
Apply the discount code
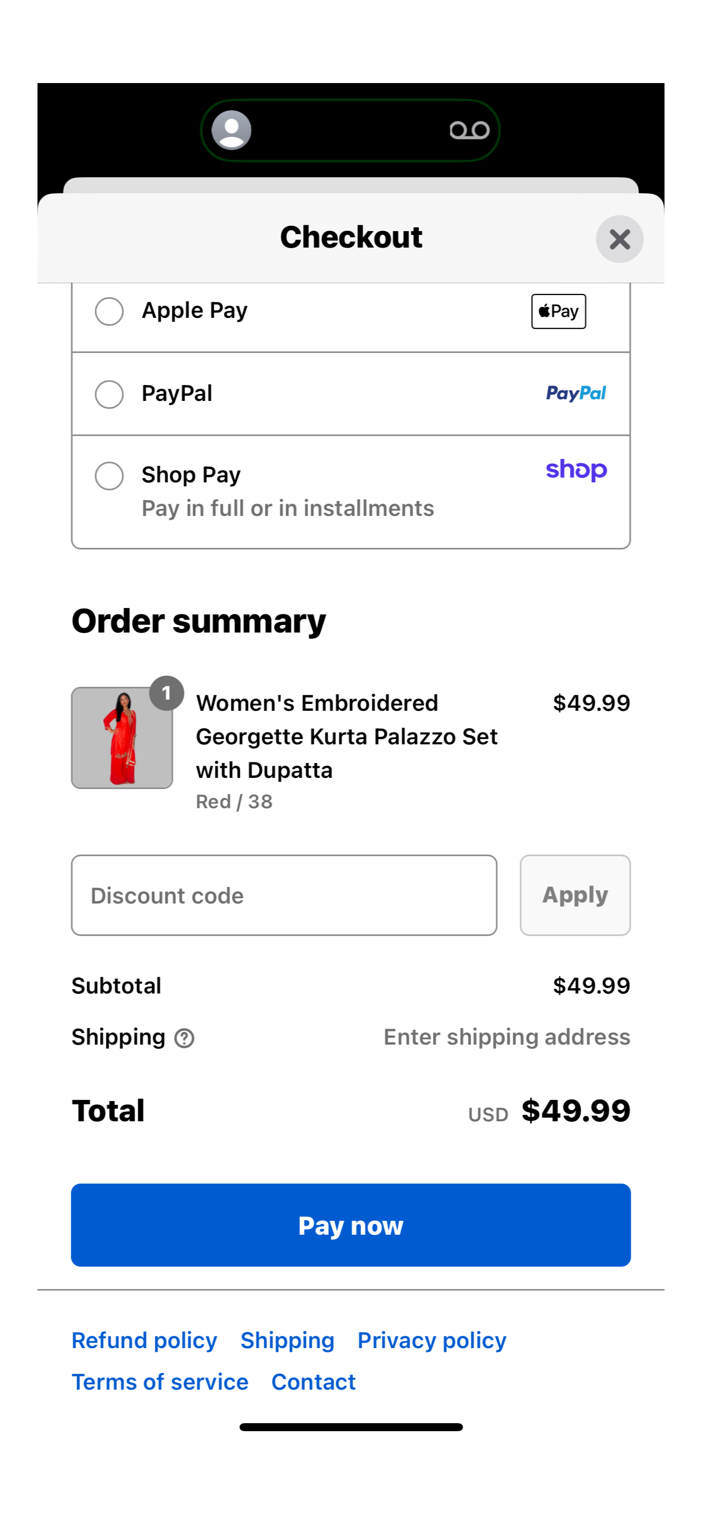(575, 895)
